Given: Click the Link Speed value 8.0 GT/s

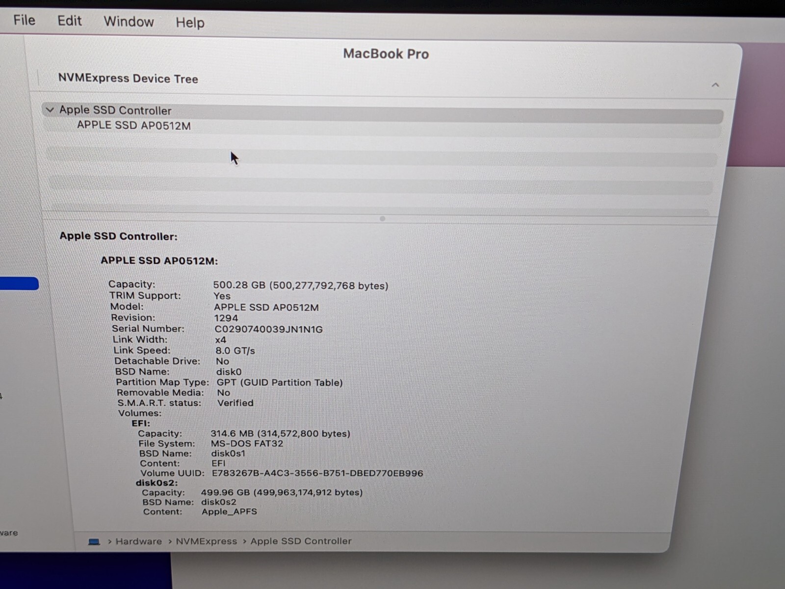Looking at the screenshot, I should click(235, 350).
